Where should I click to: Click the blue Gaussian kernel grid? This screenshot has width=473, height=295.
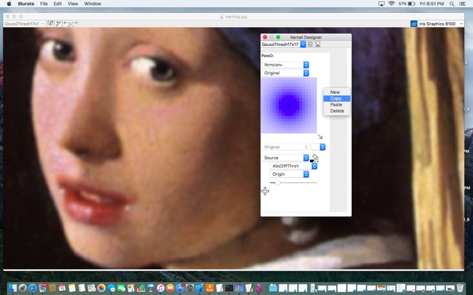[x=289, y=106]
